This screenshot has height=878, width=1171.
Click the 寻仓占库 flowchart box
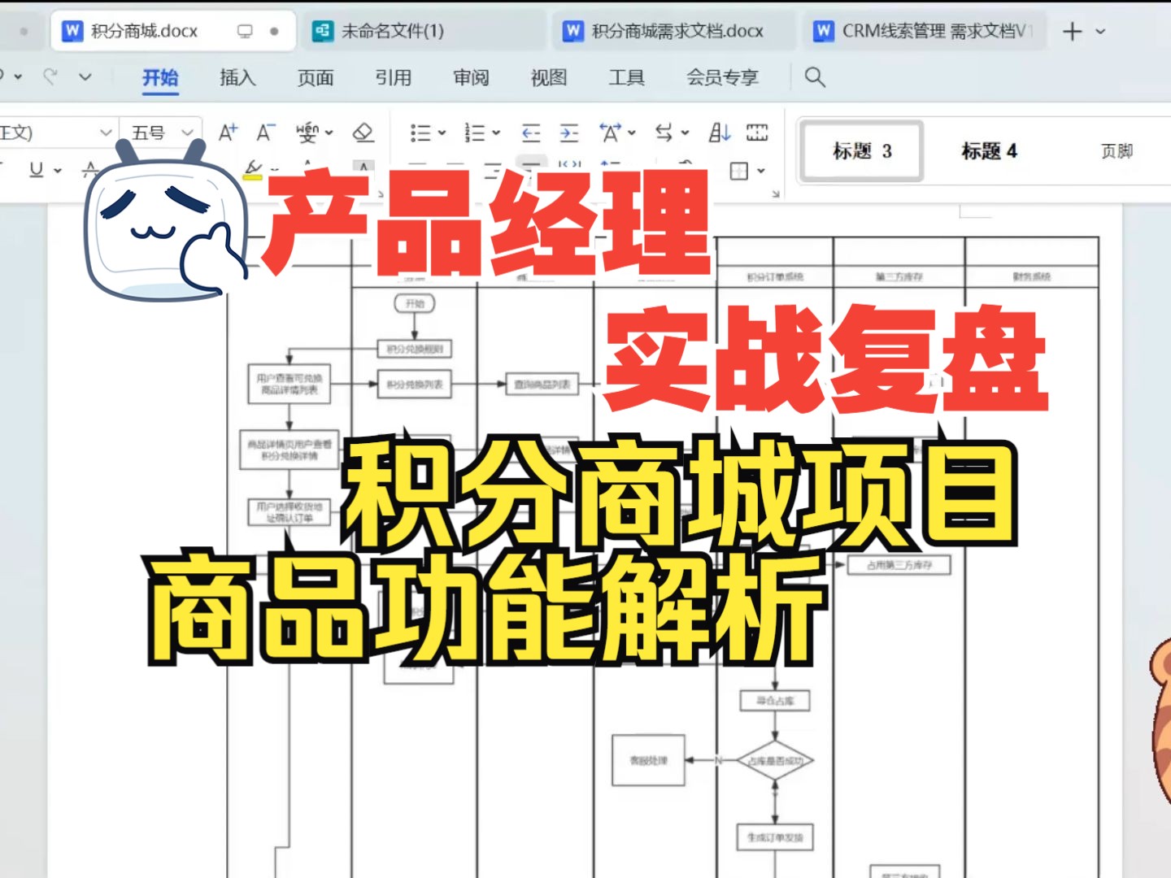[x=775, y=701]
